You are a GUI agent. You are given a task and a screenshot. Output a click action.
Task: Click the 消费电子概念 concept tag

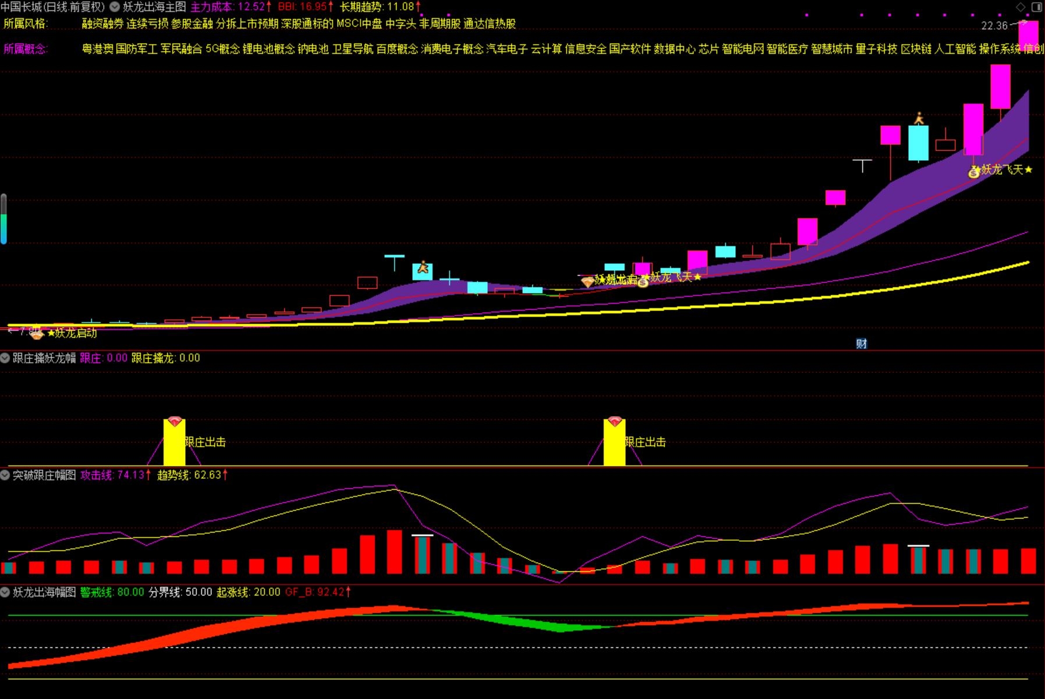452,49
